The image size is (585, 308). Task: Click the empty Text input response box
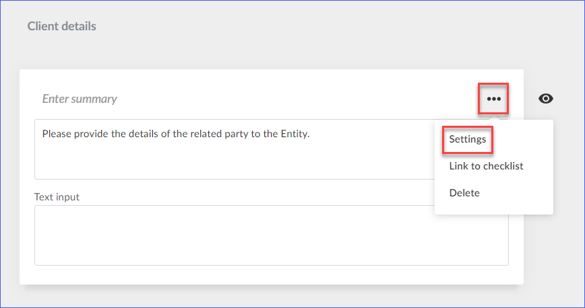271,235
